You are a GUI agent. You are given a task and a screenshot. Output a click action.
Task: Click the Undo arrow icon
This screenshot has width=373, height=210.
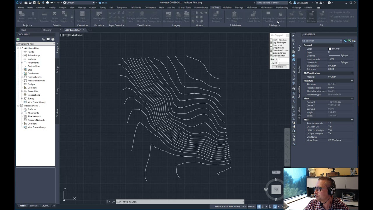click(x=52, y=3)
